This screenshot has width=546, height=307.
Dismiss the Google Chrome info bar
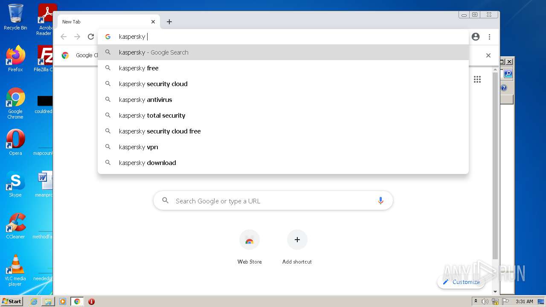point(488,55)
